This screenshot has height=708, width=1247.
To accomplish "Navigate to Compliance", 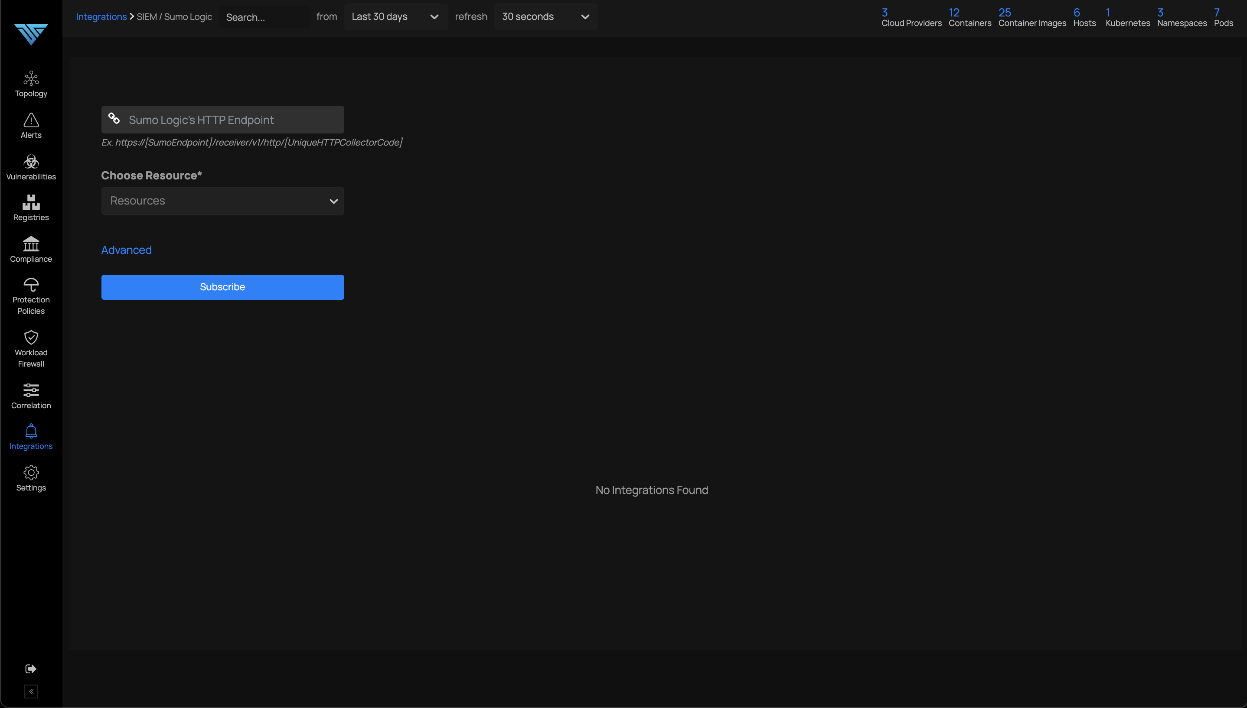I will [31, 250].
